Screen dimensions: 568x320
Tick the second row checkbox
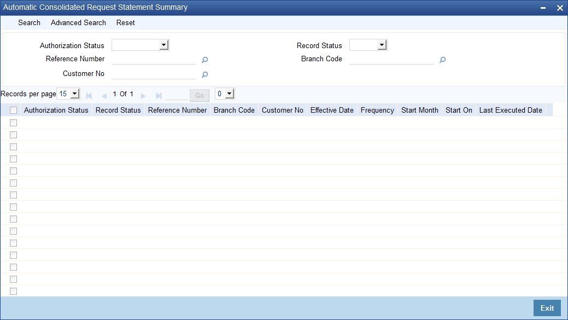click(14, 135)
